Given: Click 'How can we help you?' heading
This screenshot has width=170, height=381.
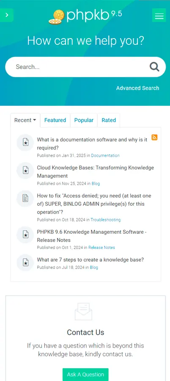Looking at the screenshot, I should point(85,41).
